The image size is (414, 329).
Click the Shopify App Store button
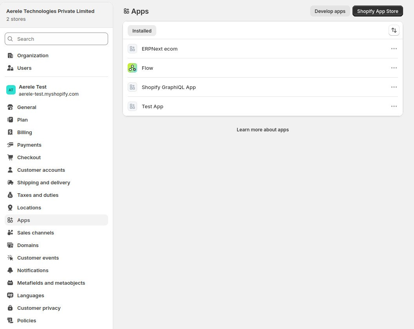378,11
